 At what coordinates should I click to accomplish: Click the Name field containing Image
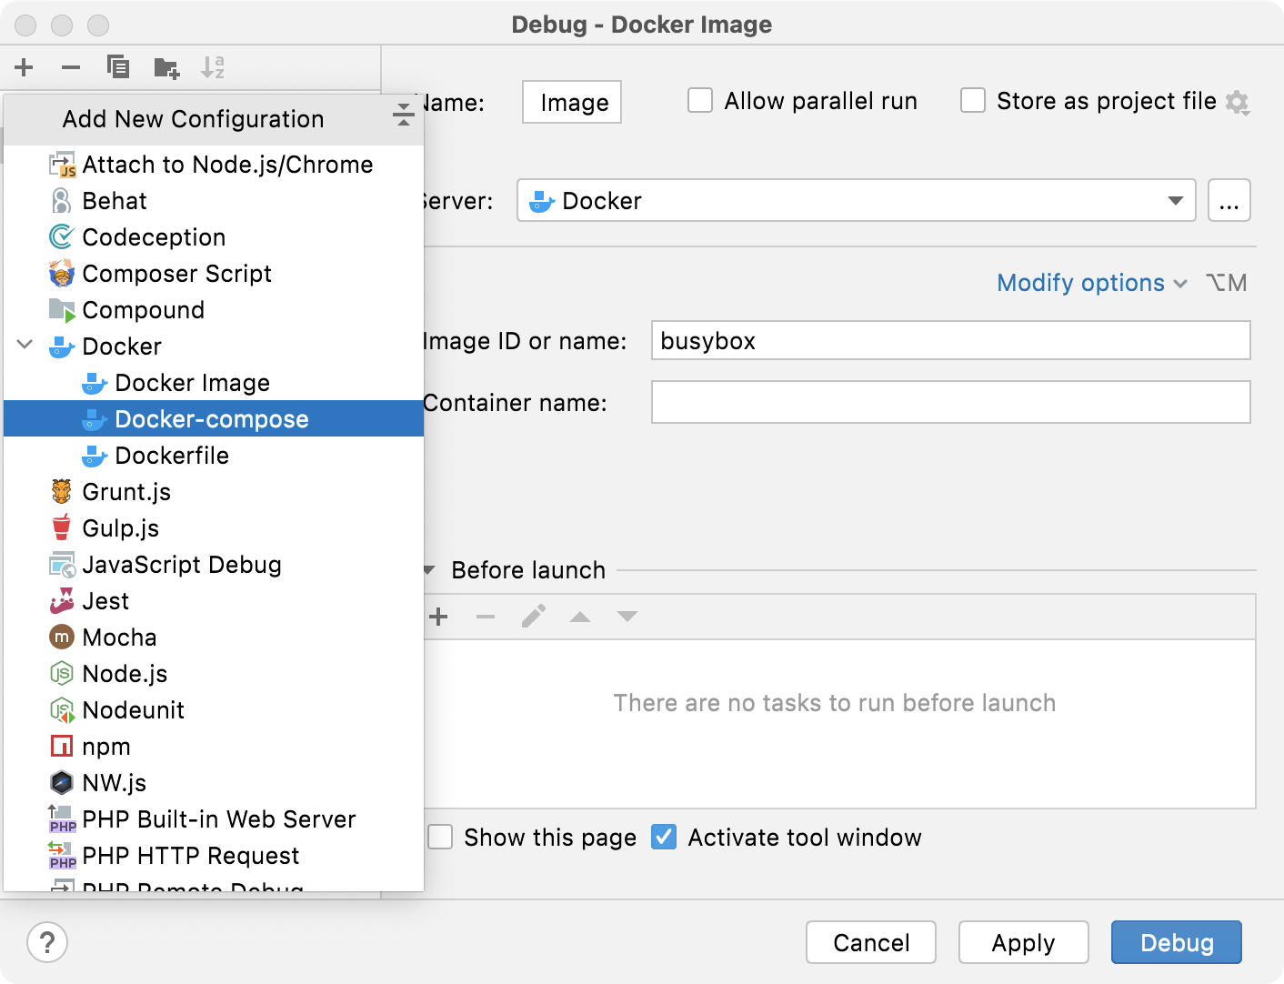(572, 102)
